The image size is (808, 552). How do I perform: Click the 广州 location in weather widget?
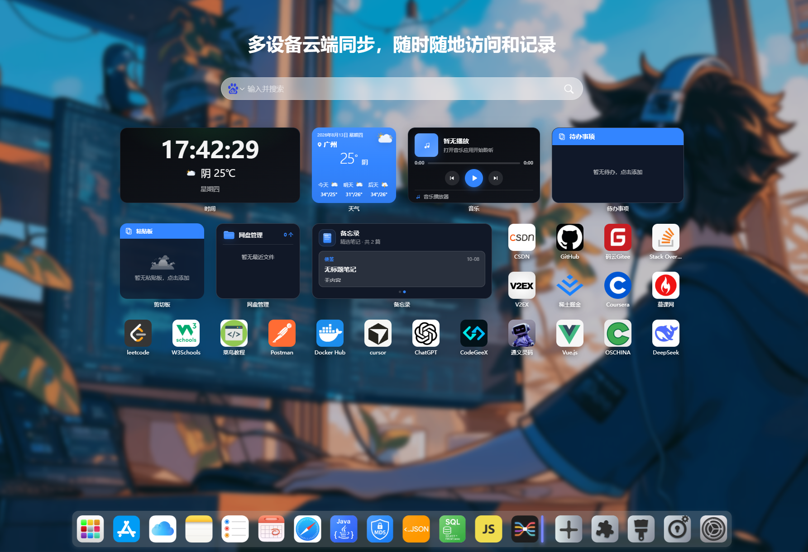(327, 145)
